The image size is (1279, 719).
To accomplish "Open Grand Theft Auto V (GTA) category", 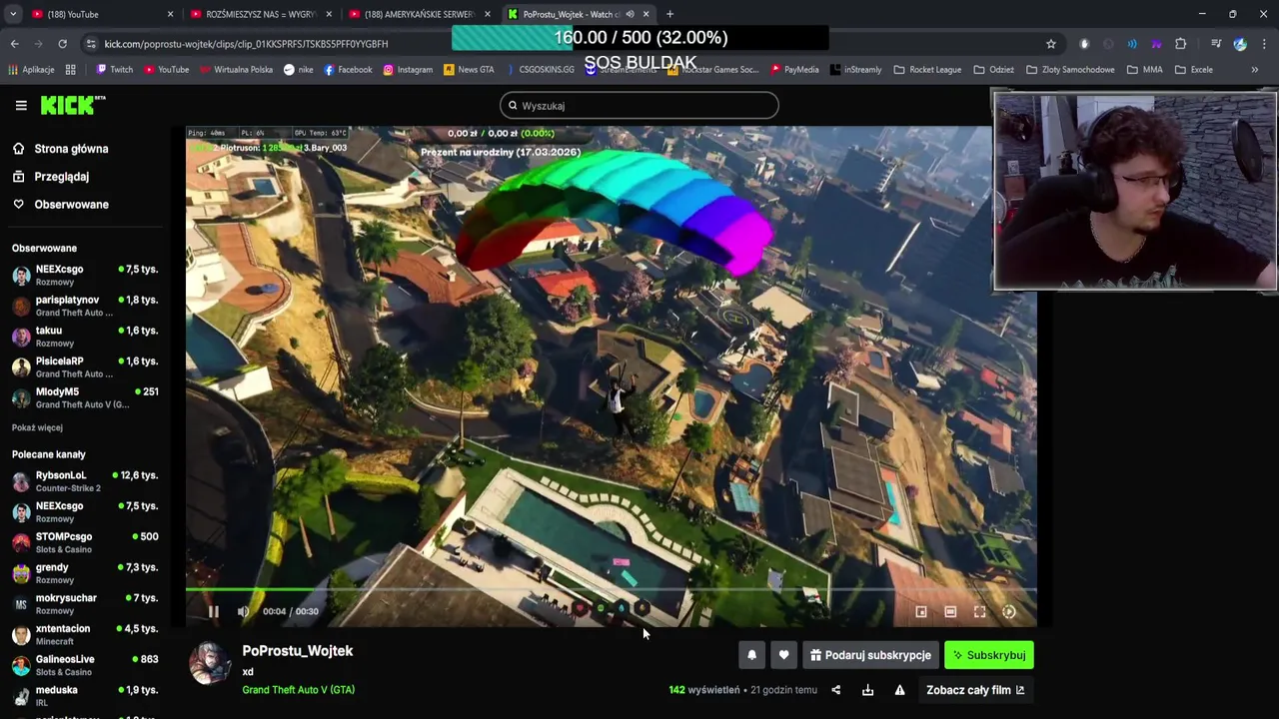I will (x=298, y=690).
